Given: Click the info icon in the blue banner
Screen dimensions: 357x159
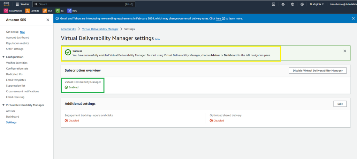Looking at the screenshot, I should [57, 18].
